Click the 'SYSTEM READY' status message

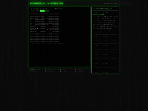pos(47,44)
